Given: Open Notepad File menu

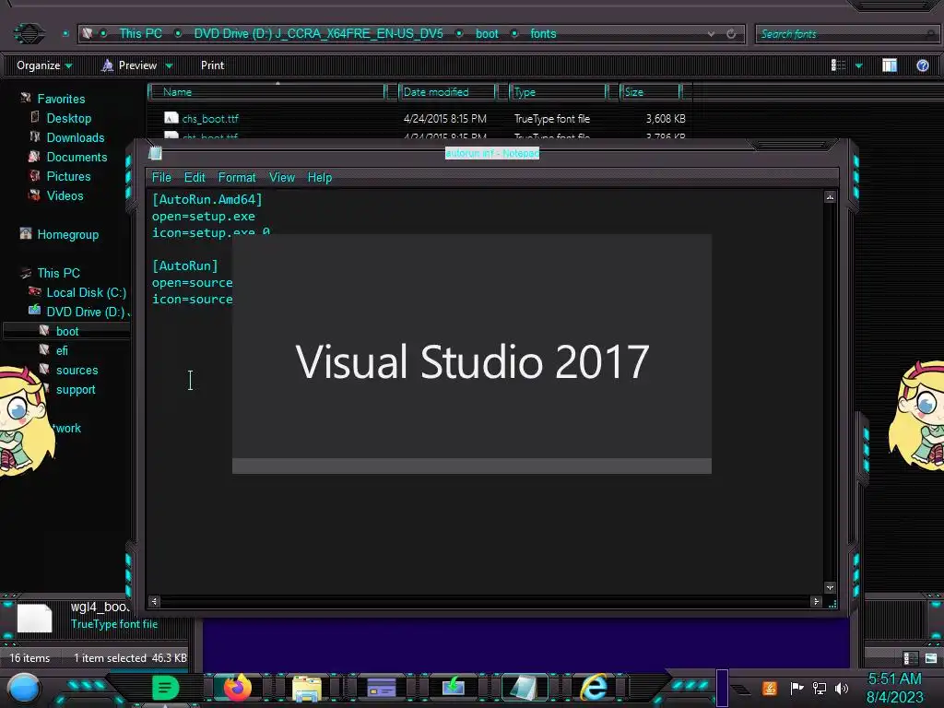Looking at the screenshot, I should pyautogui.click(x=160, y=177).
